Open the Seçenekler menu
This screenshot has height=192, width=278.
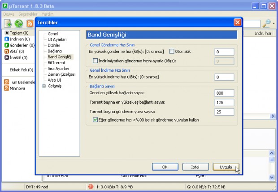click(x=28, y=14)
